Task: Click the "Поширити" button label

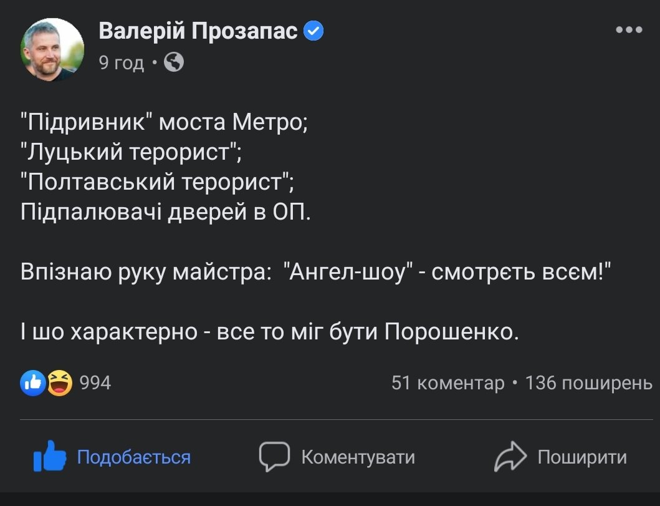Action: (x=582, y=457)
